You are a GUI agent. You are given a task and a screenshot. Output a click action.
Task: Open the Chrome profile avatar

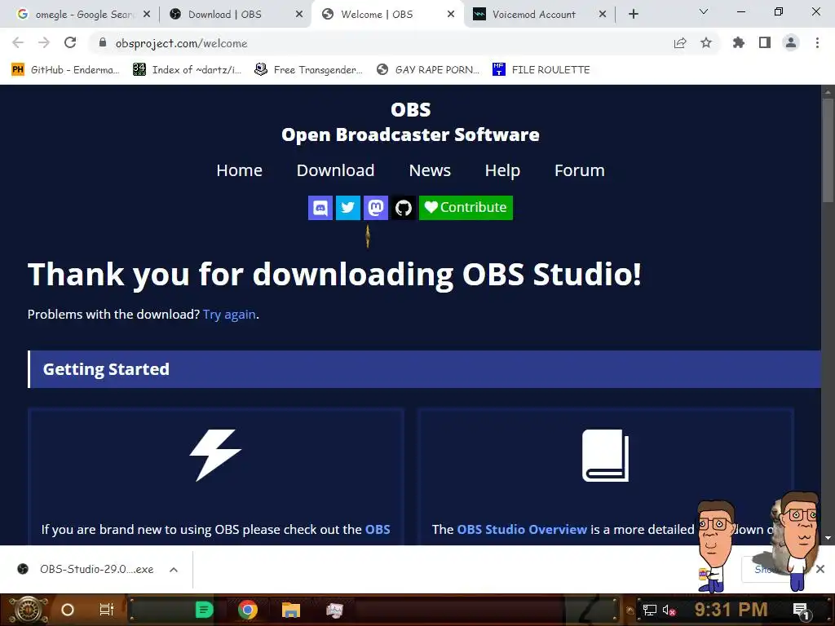[x=791, y=42]
